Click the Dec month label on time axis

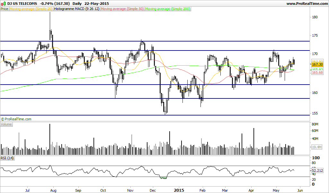pos(153,190)
